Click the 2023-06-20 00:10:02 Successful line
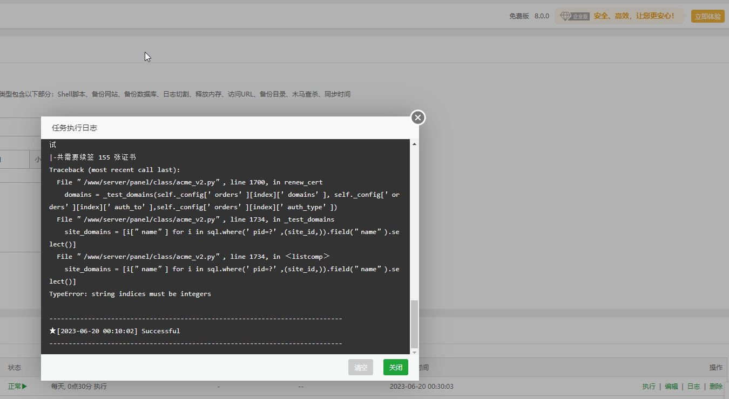The width and height of the screenshot is (729, 399). (x=114, y=331)
